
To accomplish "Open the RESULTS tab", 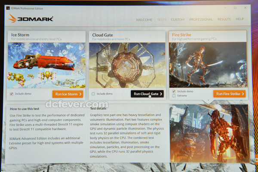I will [224, 19].
